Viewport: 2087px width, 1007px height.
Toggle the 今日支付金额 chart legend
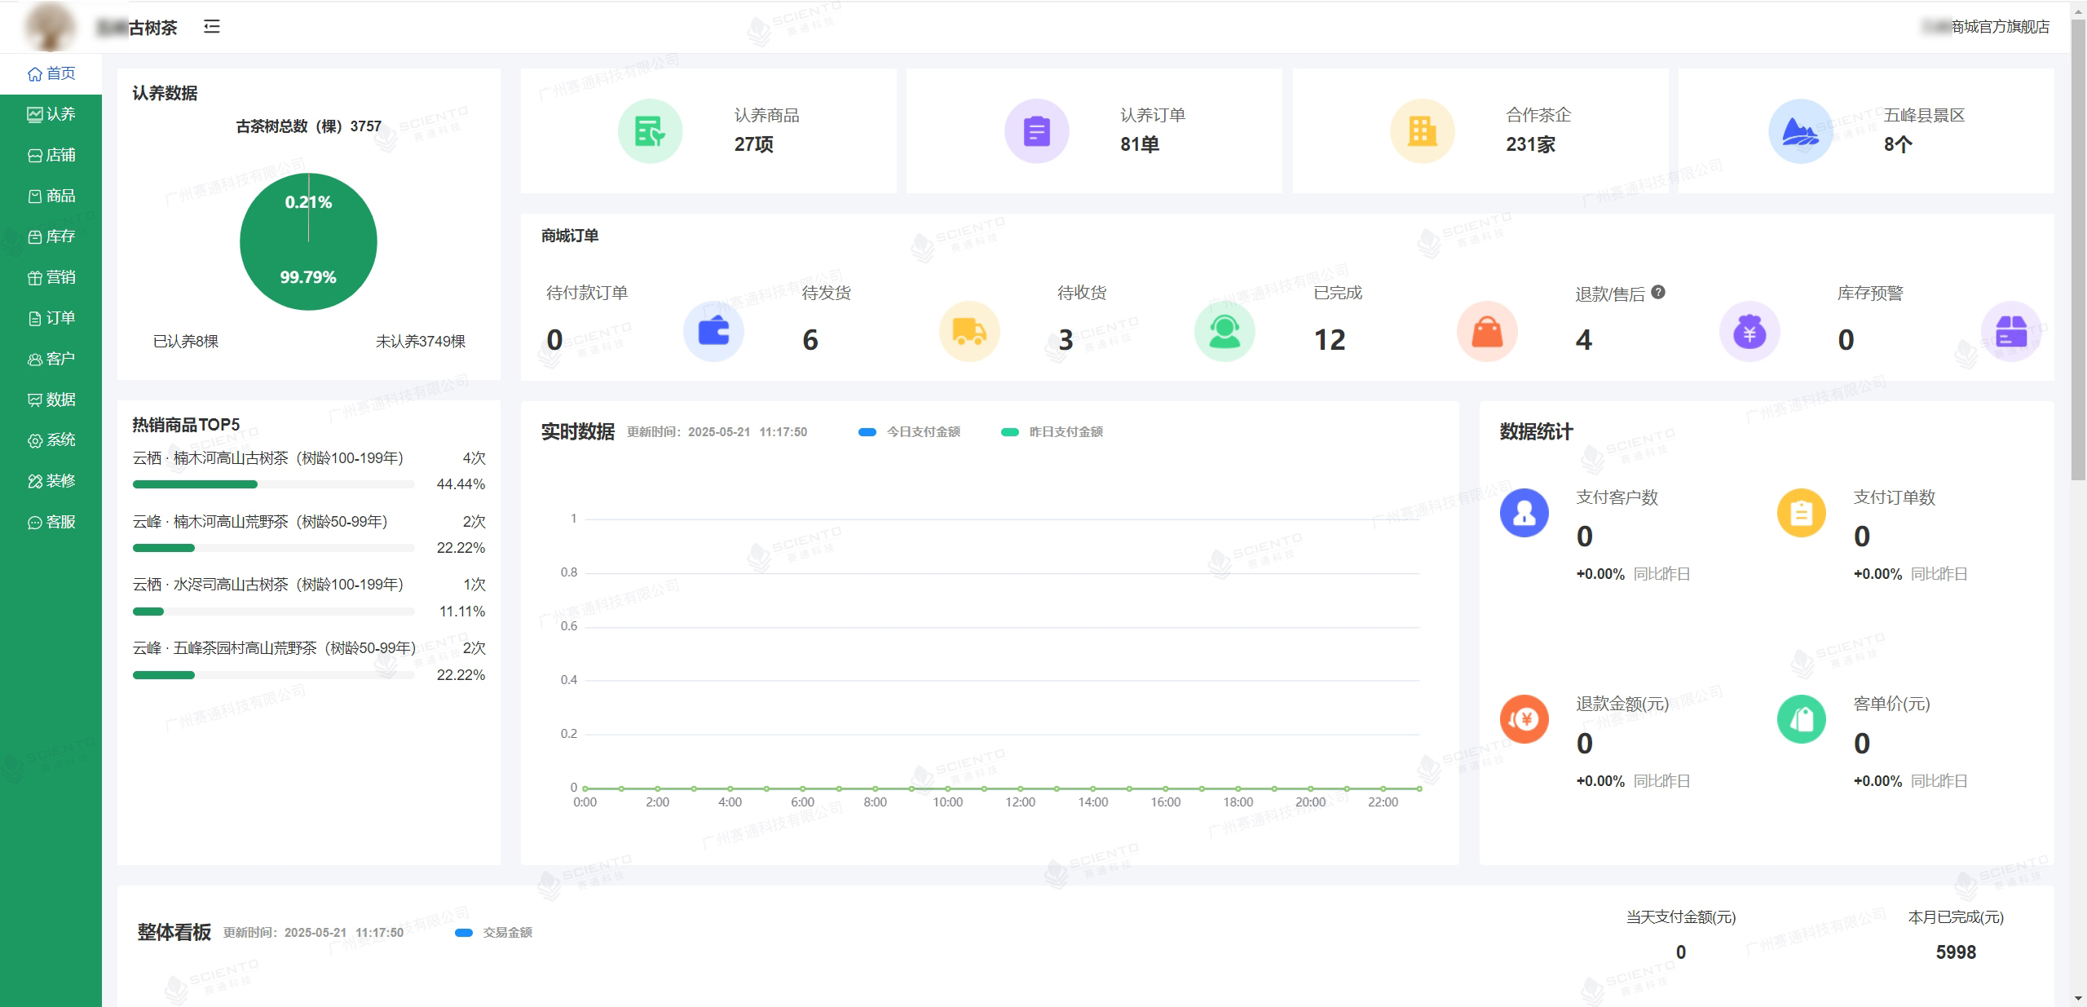click(x=910, y=432)
